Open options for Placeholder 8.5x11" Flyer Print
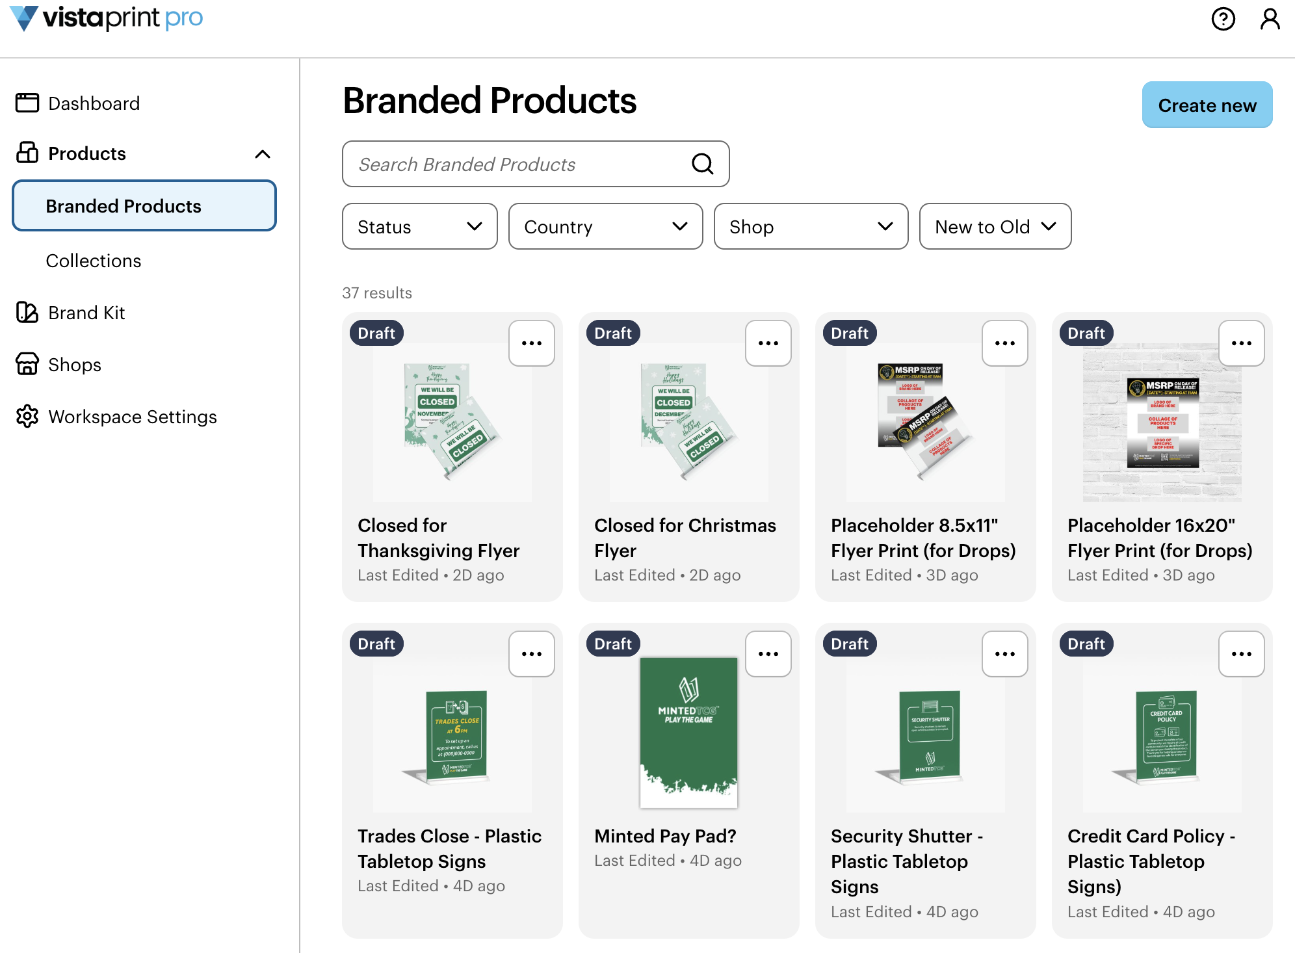 click(x=1005, y=343)
